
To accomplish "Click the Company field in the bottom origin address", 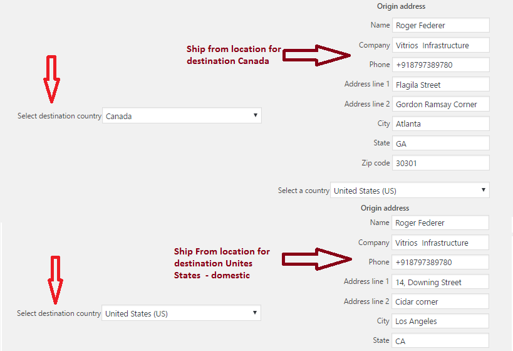I will coord(440,243).
